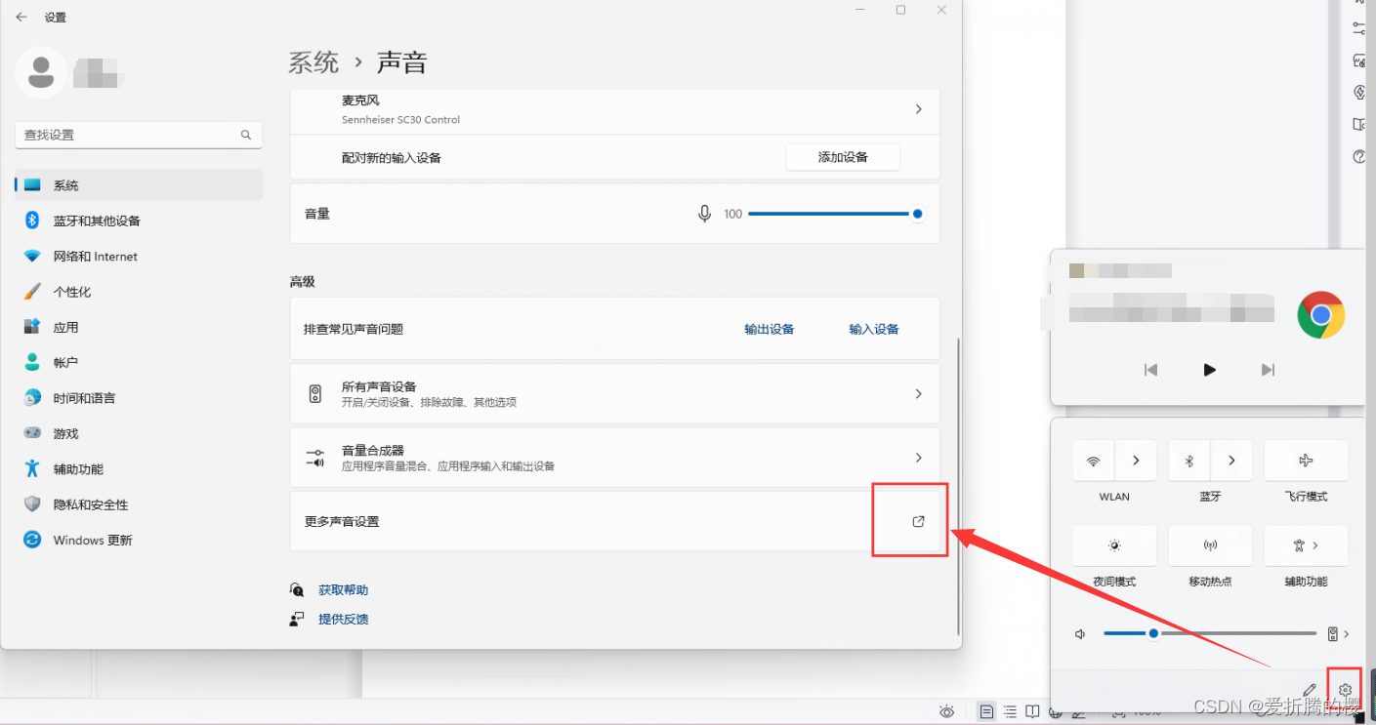Select 网络和 Internet in sidebar
Viewport: 1376px width, 725px height.
139,257
